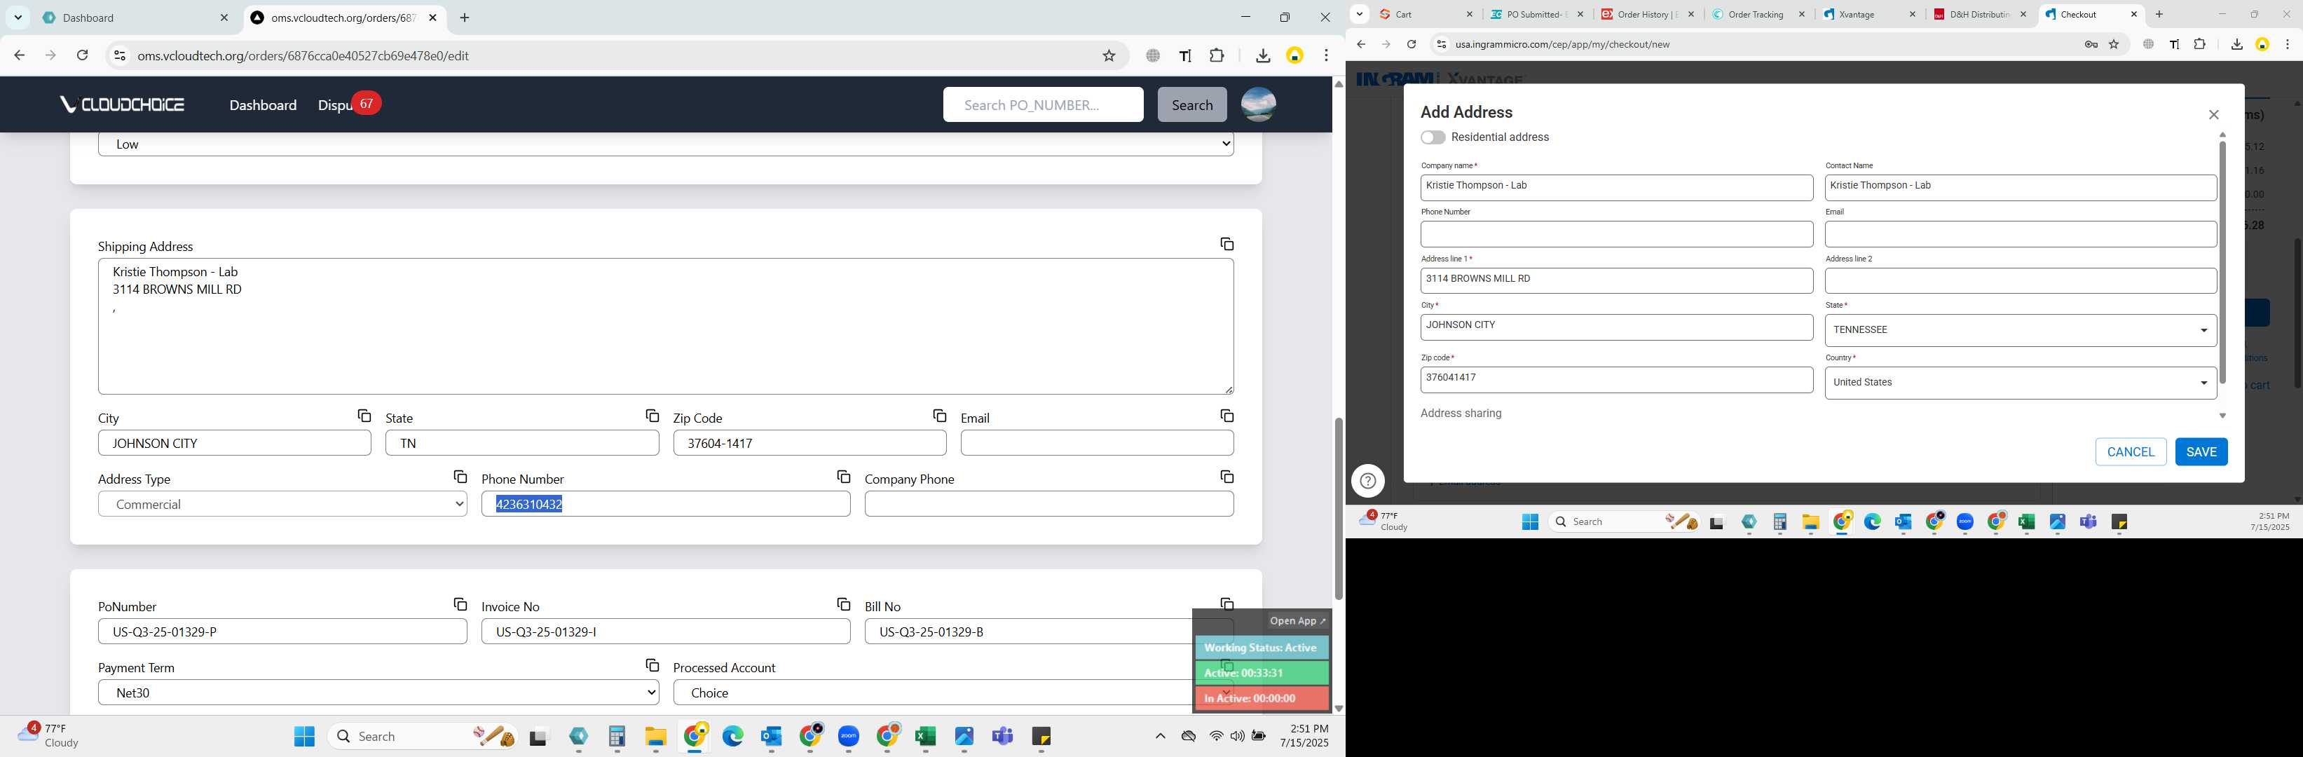Copy the PoNumber value

(460, 604)
